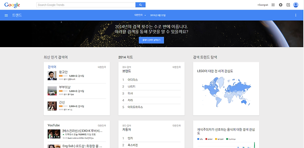Click the 최신 인기 검색어 section title

coord(56,57)
